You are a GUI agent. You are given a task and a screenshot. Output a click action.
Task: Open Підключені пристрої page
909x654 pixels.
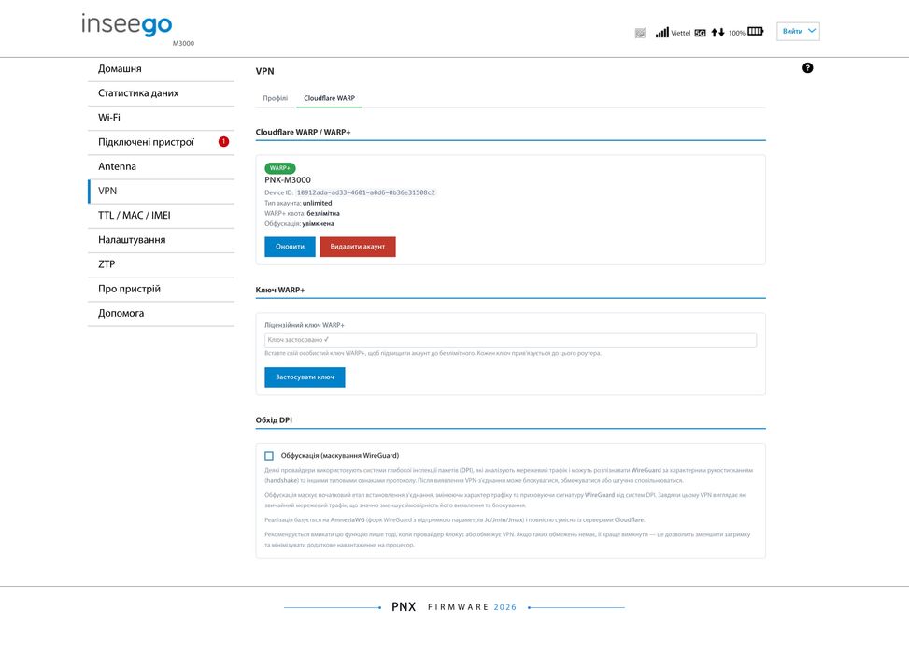click(x=162, y=142)
